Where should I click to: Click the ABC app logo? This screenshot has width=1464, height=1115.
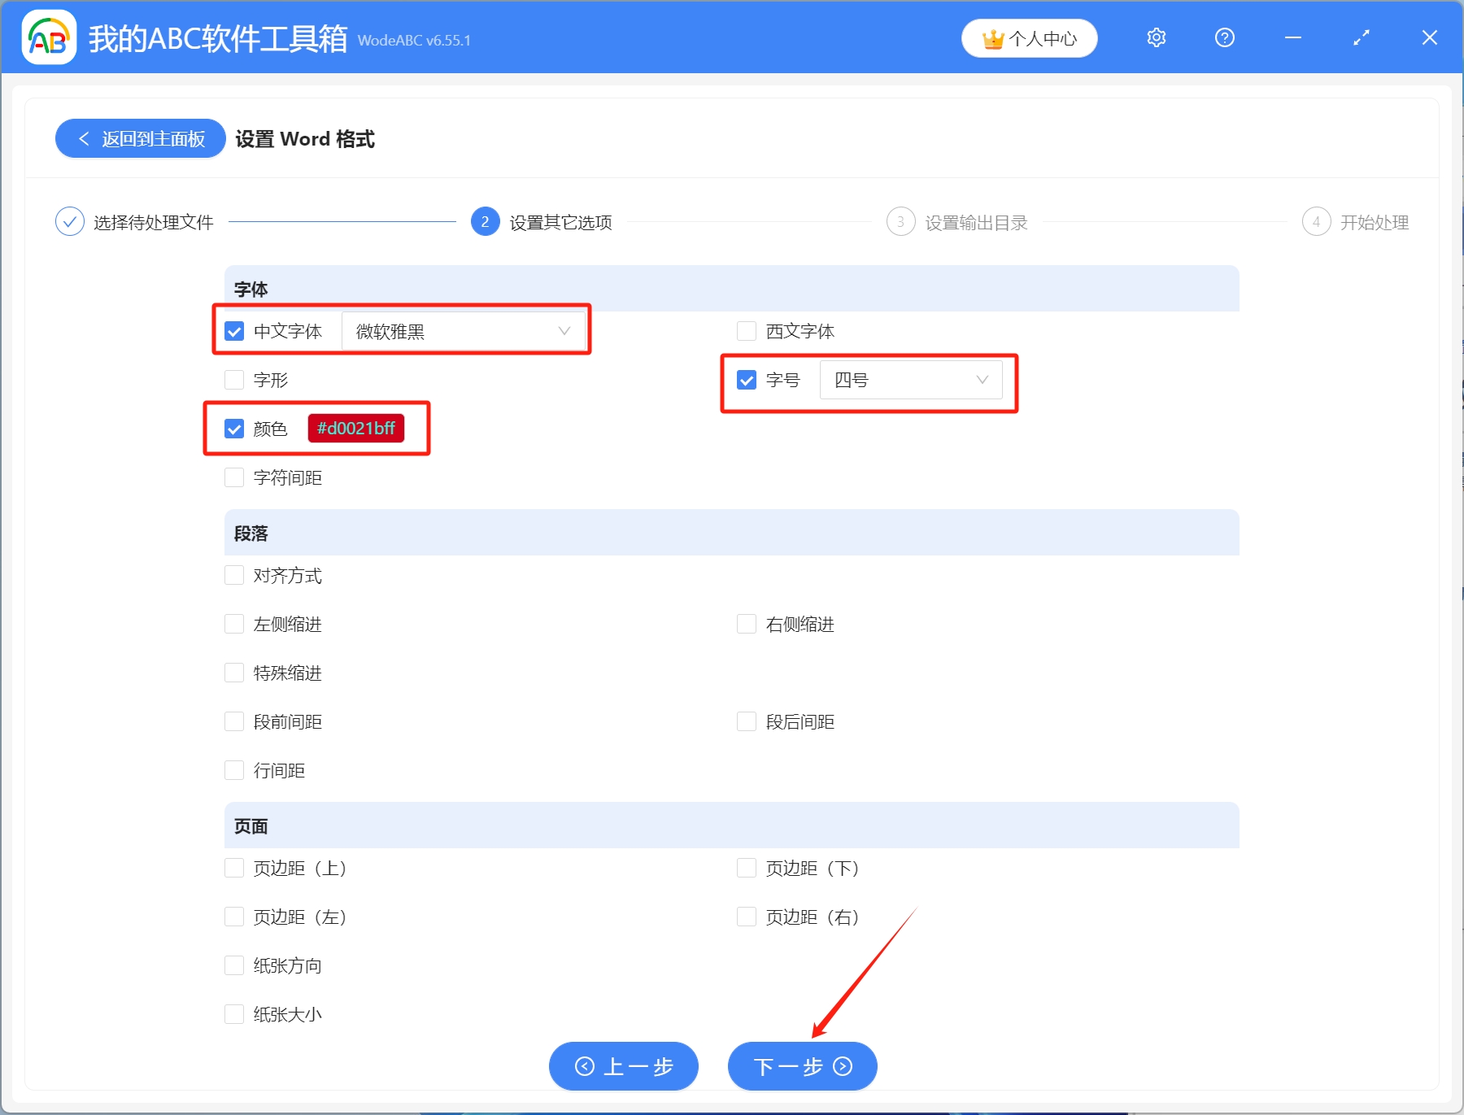click(49, 37)
